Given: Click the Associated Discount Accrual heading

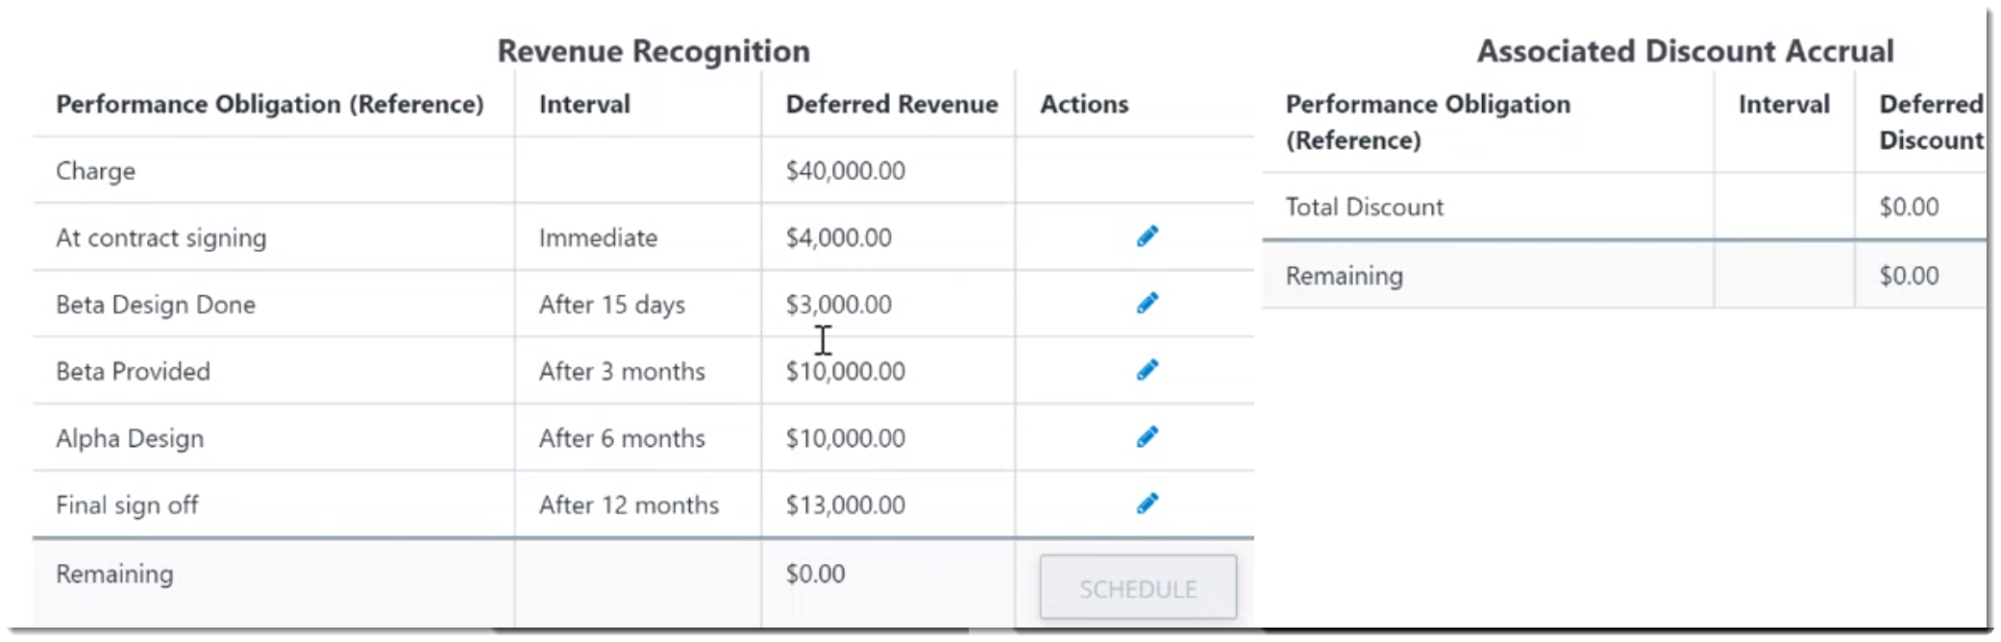Looking at the screenshot, I should [1685, 51].
